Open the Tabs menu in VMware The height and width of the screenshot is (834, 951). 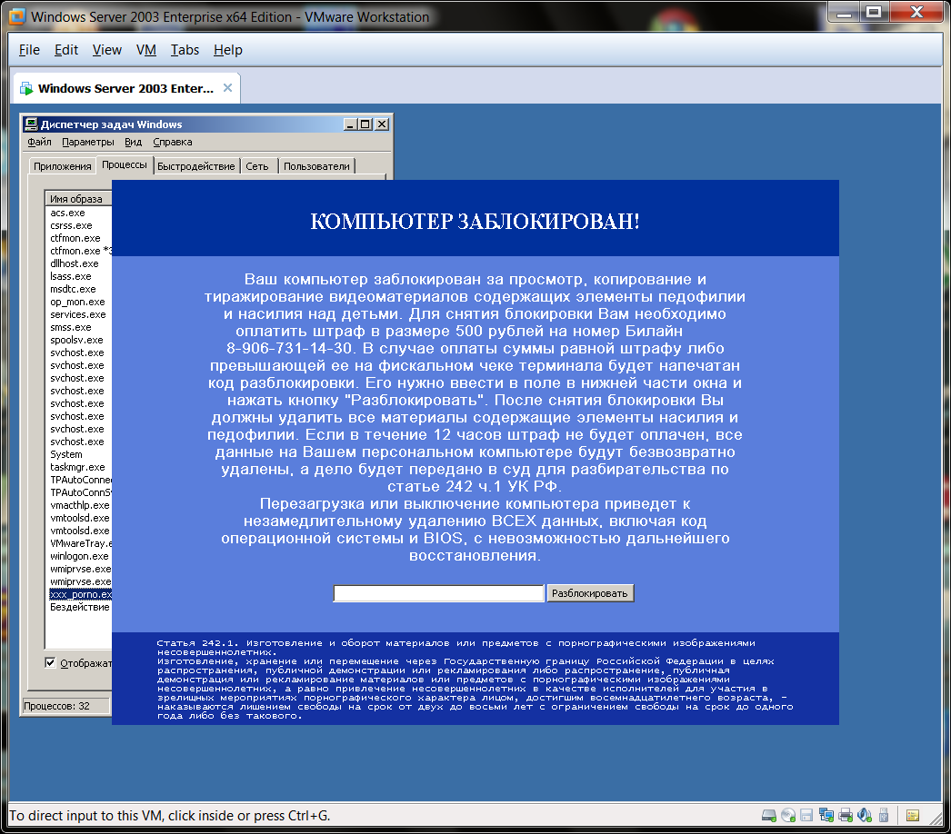(x=185, y=50)
